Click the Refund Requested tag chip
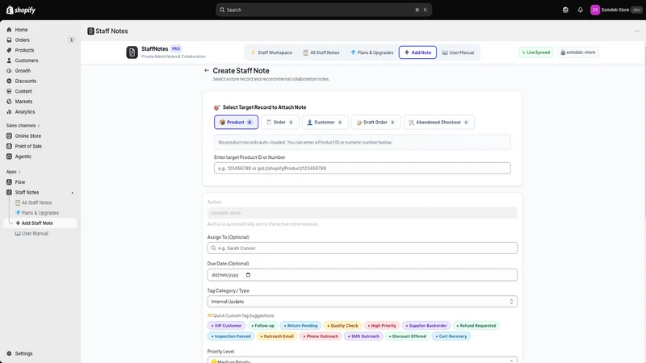The height and width of the screenshot is (363, 646). 476,326
